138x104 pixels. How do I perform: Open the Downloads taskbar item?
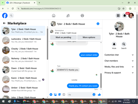17,101
